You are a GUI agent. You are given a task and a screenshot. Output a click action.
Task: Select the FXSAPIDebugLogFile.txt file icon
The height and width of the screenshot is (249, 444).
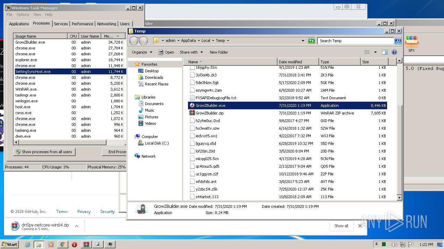192,98
